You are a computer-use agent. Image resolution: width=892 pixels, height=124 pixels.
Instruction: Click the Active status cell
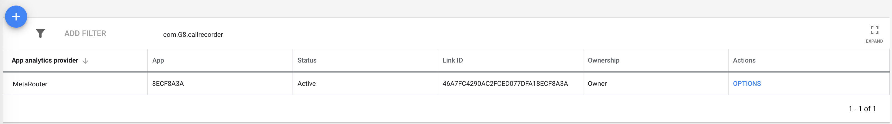(x=306, y=84)
